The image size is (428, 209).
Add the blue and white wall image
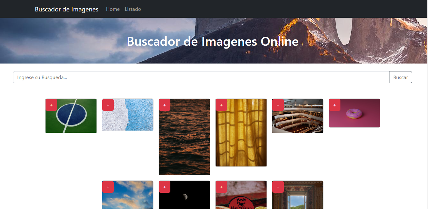pyautogui.click(x=108, y=105)
